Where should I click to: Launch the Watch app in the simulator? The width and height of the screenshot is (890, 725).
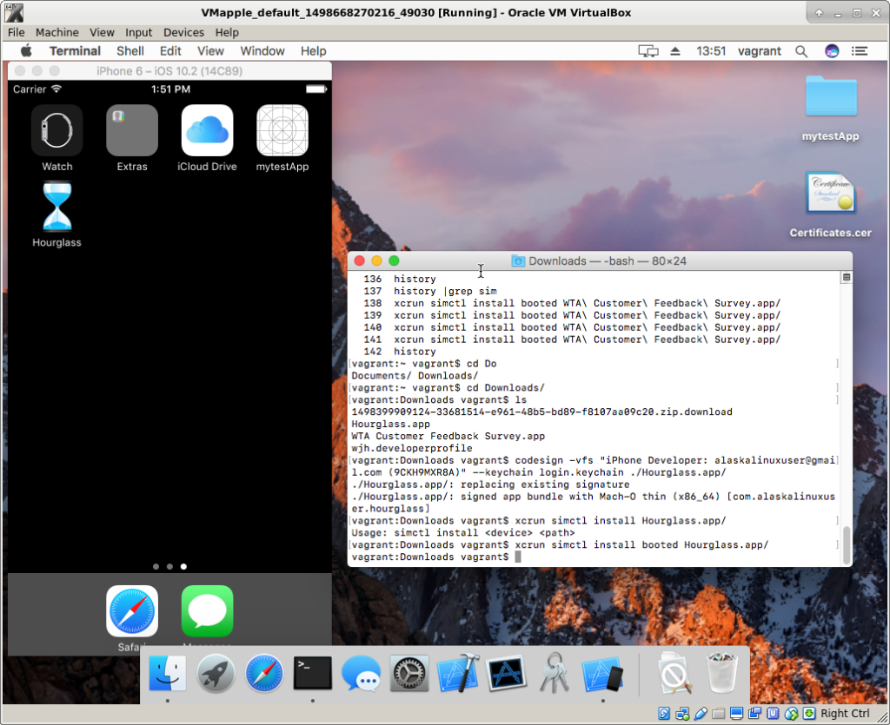click(x=57, y=130)
